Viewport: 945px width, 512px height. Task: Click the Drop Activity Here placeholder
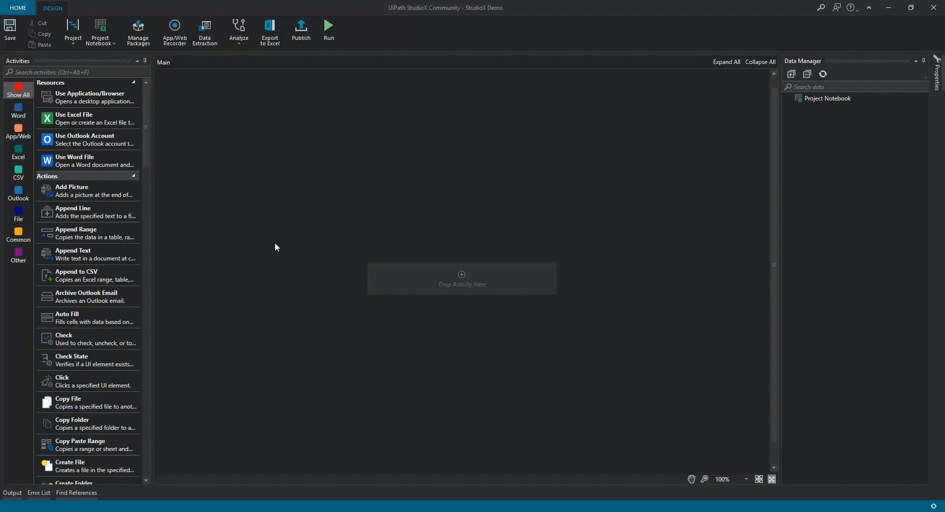tap(462, 279)
